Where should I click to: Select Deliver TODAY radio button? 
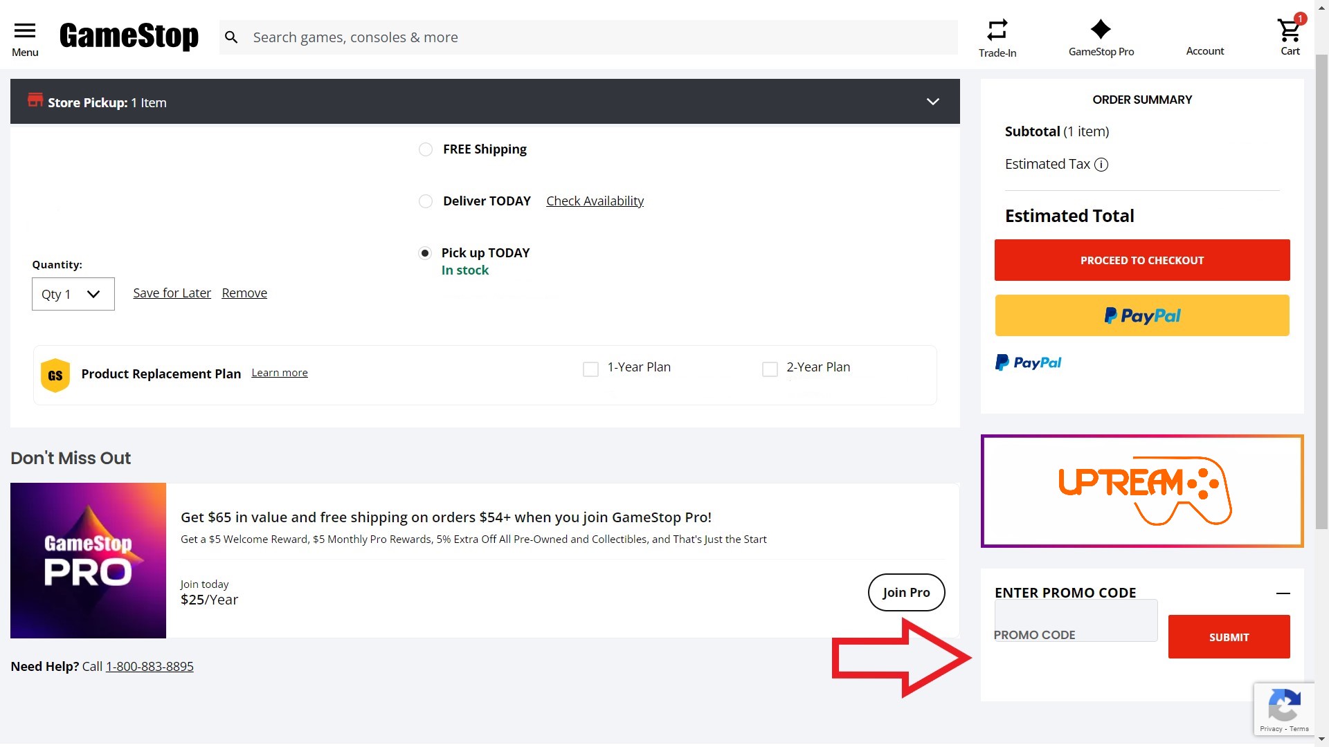426,201
